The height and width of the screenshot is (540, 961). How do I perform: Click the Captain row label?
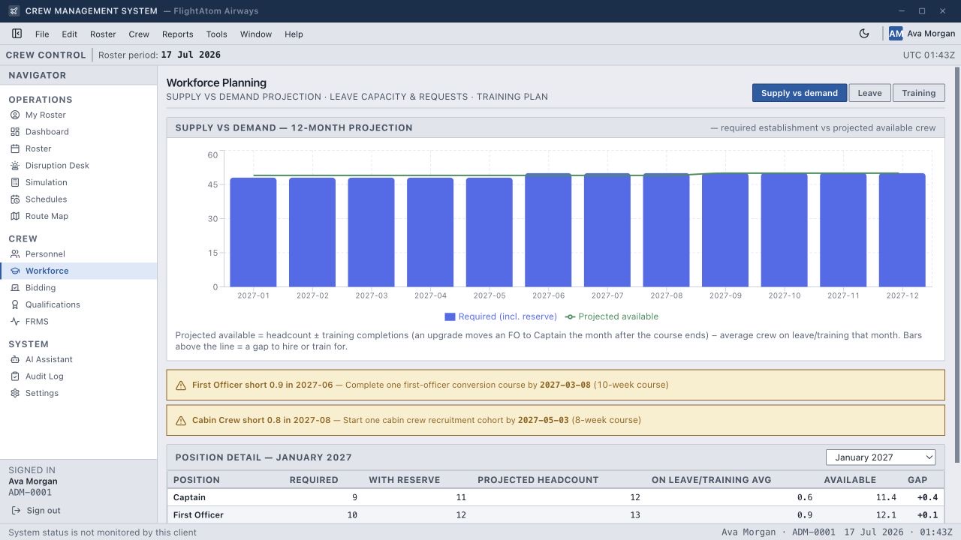point(189,497)
